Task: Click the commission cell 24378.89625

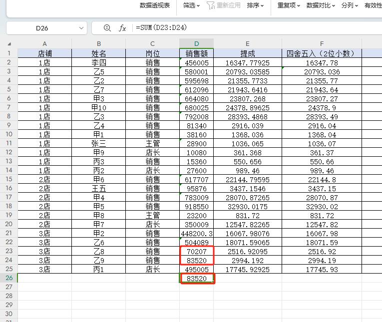Action: point(248,108)
